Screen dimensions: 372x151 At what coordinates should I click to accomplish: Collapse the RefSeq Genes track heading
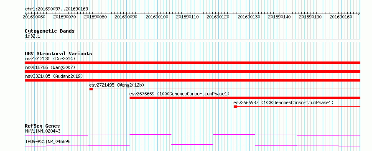[42, 126]
